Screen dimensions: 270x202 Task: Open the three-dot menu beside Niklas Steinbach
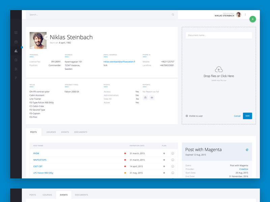pyautogui.click(x=245, y=14)
